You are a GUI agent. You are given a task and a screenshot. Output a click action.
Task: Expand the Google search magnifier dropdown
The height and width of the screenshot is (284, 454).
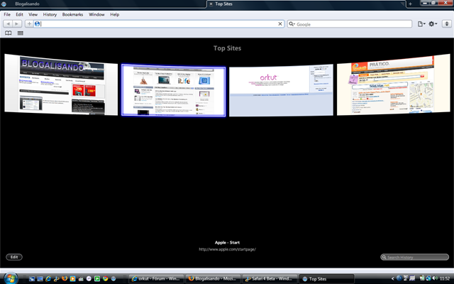click(292, 24)
